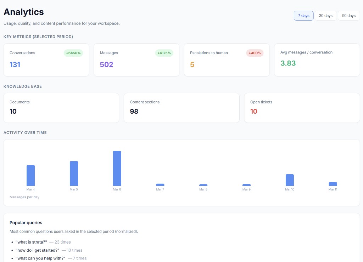Viewport: 363px width, 262px height.
Task: Click the Mar 6 bar in chart
Action: [117, 168]
